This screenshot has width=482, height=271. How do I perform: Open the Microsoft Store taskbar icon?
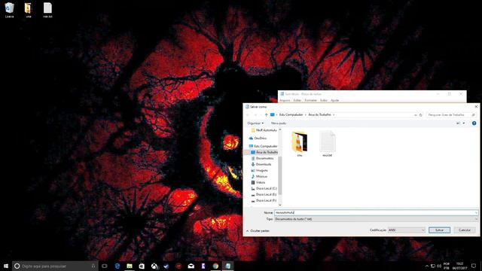pos(142,266)
